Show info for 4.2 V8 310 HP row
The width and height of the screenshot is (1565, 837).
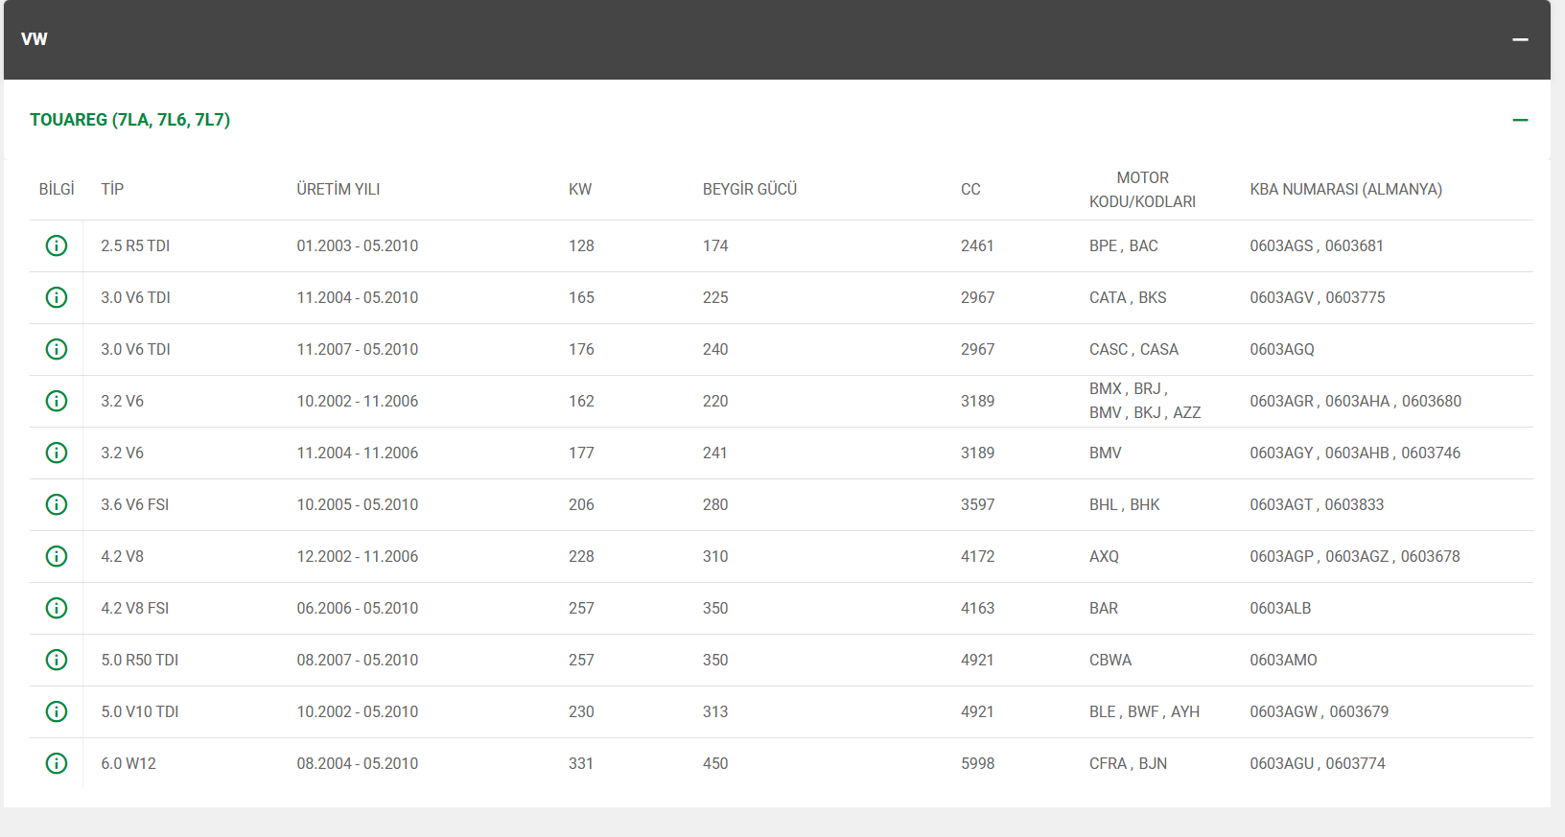[57, 556]
